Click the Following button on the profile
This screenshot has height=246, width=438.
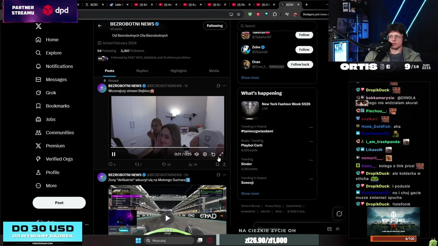tap(215, 26)
